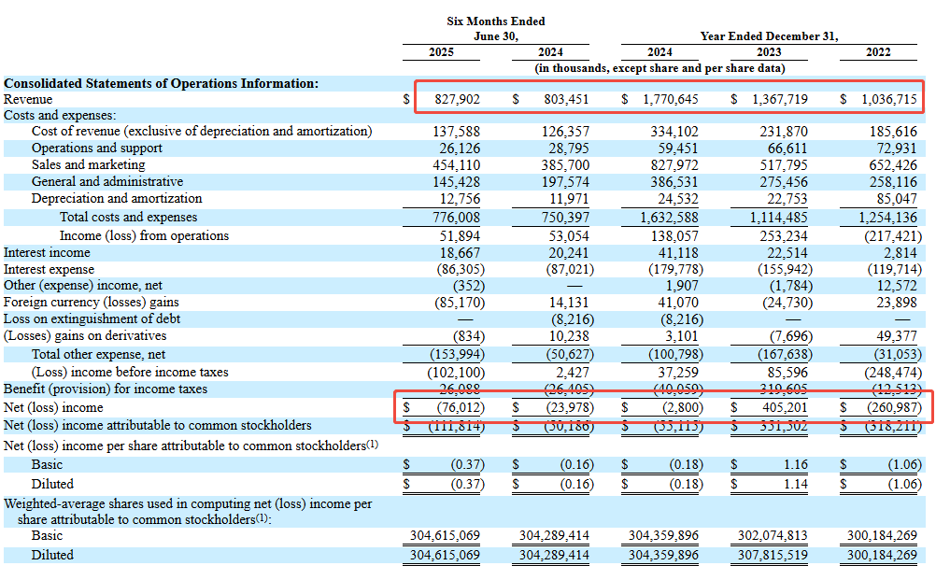This screenshot has width=936, height=580.
Task: Select the 2023 column header
Action: [x=769, y=52]
